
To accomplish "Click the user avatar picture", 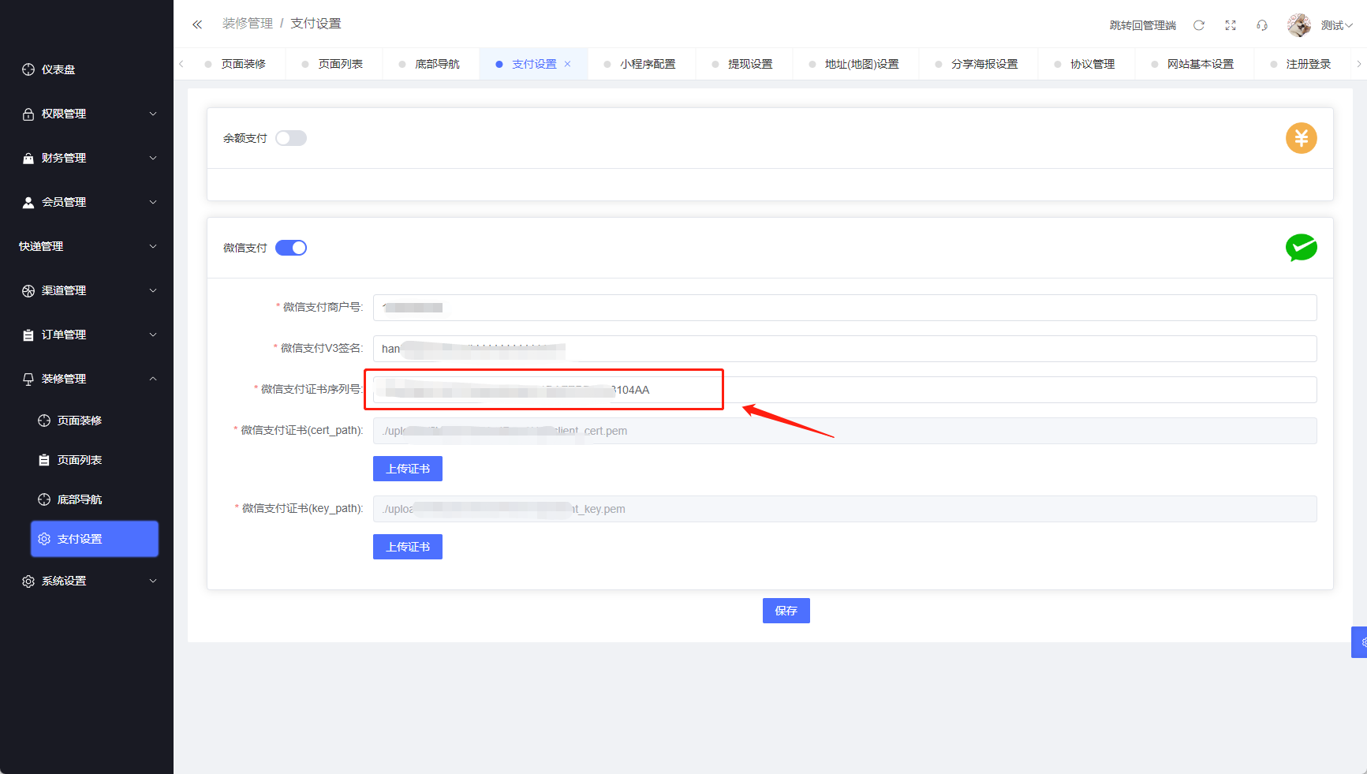I will tap(1298, 25).
